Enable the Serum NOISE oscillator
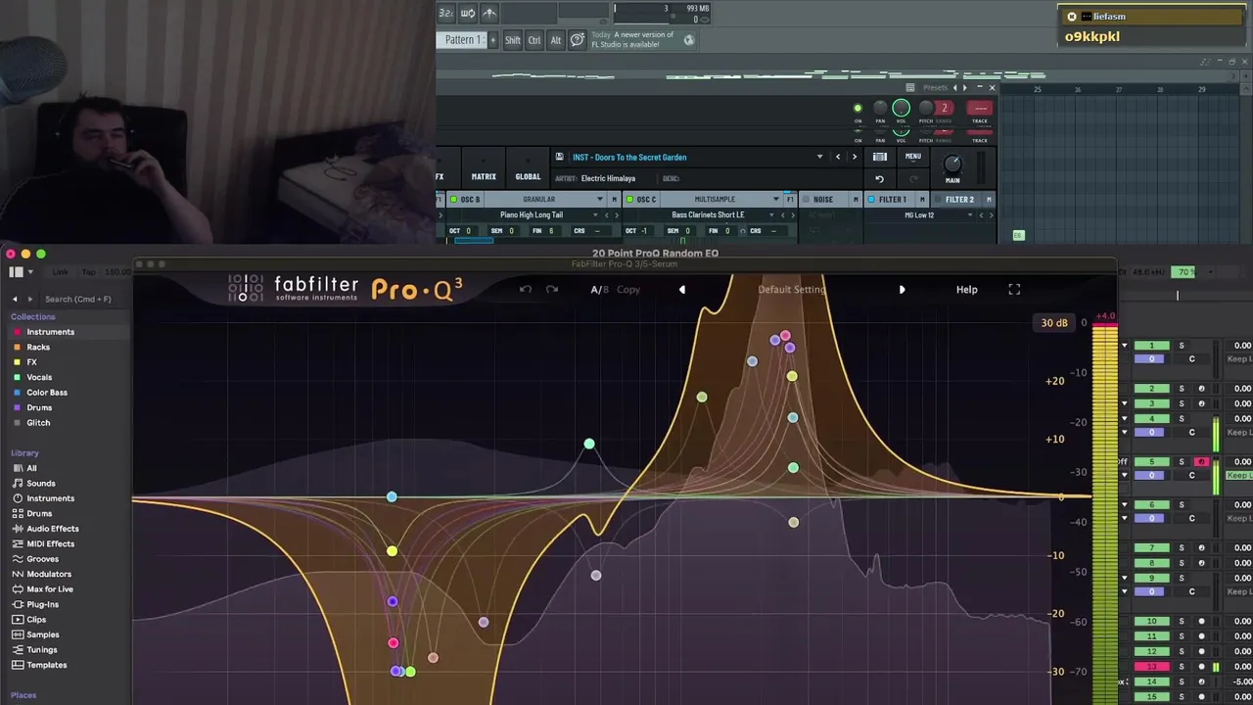 coord(806,200)
